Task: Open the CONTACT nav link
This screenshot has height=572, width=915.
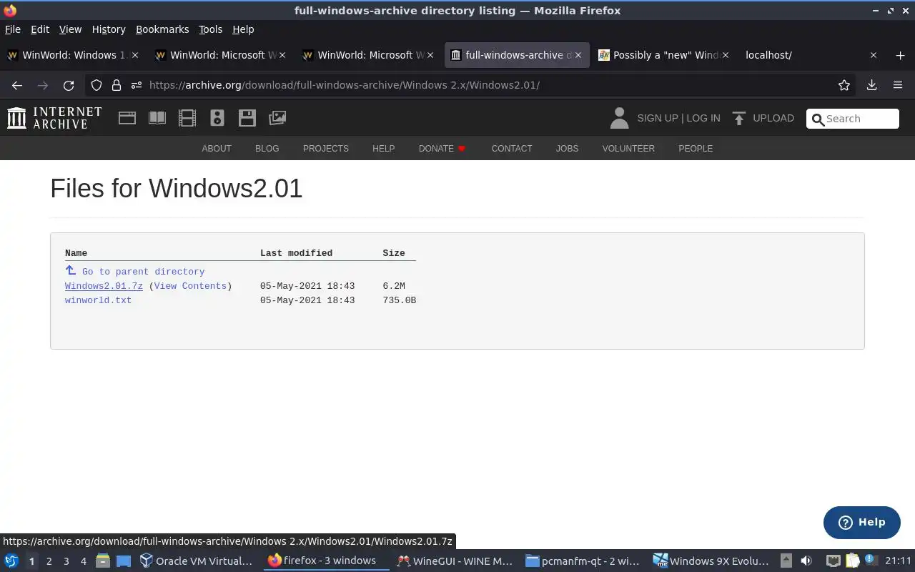Action: [x=512, y=149]
